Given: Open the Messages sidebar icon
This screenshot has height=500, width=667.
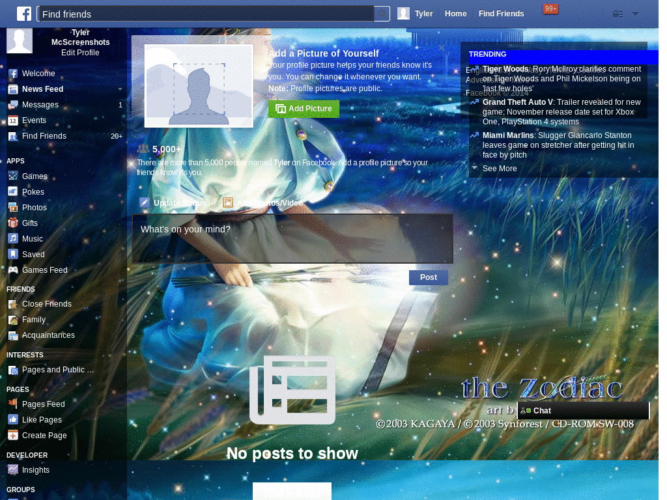Looking at the screenshot, I should tap(13, 105).
